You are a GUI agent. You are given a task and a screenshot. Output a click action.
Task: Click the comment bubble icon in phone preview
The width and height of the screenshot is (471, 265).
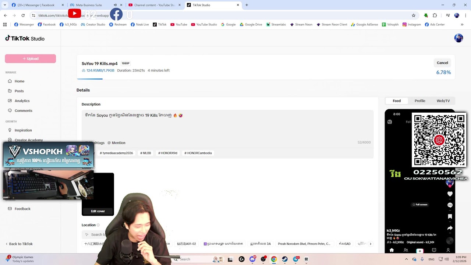(x=450, y=205)
